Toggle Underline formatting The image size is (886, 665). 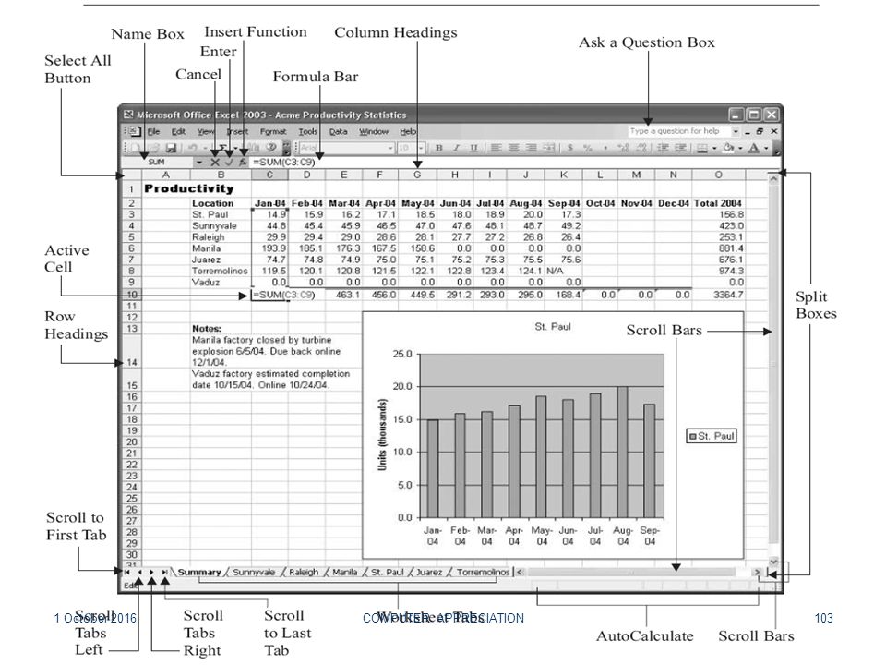pyautogui.click(x=473, y=148)
